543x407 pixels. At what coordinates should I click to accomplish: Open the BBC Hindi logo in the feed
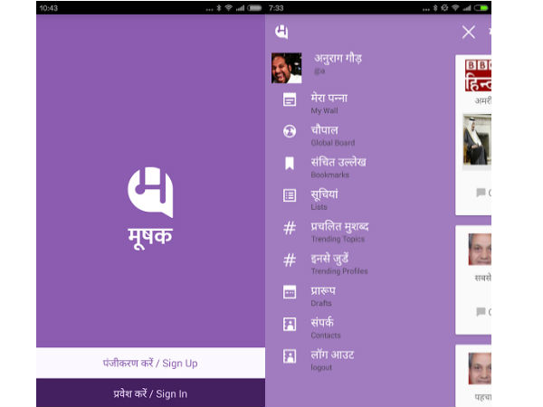click(478, 75)
